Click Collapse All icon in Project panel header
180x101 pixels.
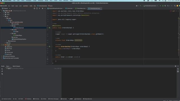click(x=39, y=8)
